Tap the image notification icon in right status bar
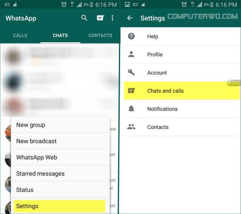This screenshot has height=214, width=241. (x=127, y=4)
